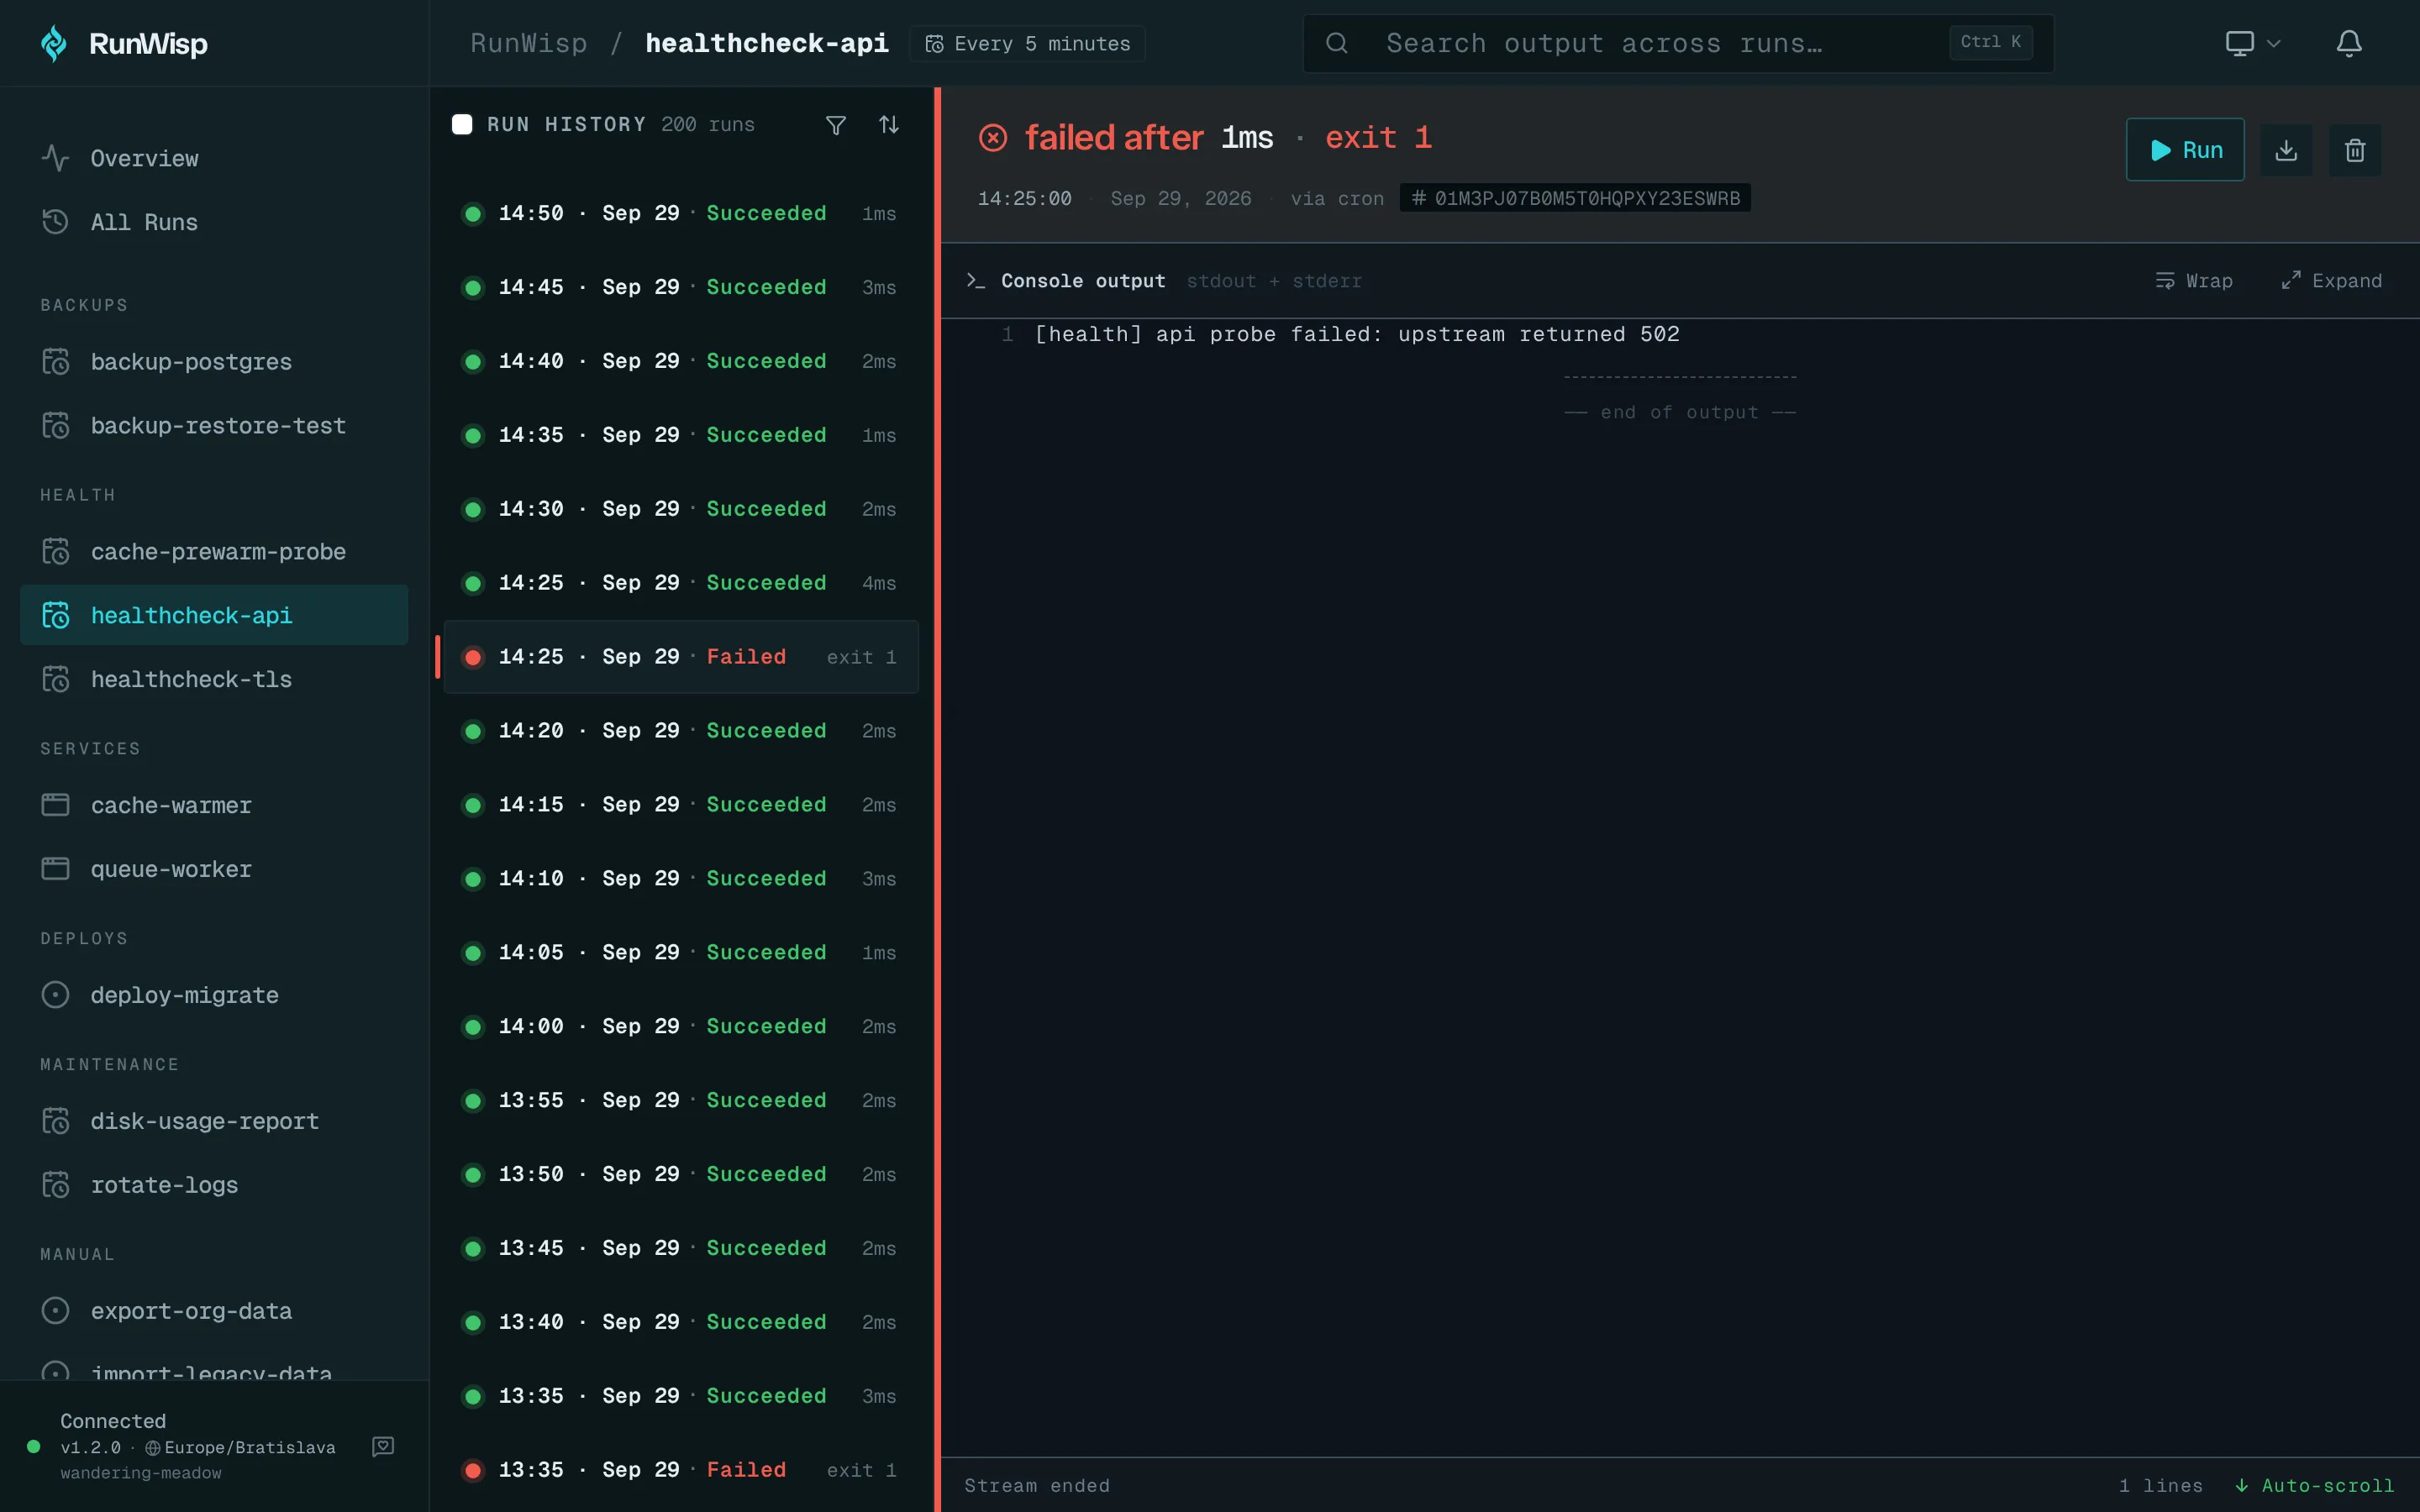
Task: Open All Runs in sidebar
Action: [214, 222]
